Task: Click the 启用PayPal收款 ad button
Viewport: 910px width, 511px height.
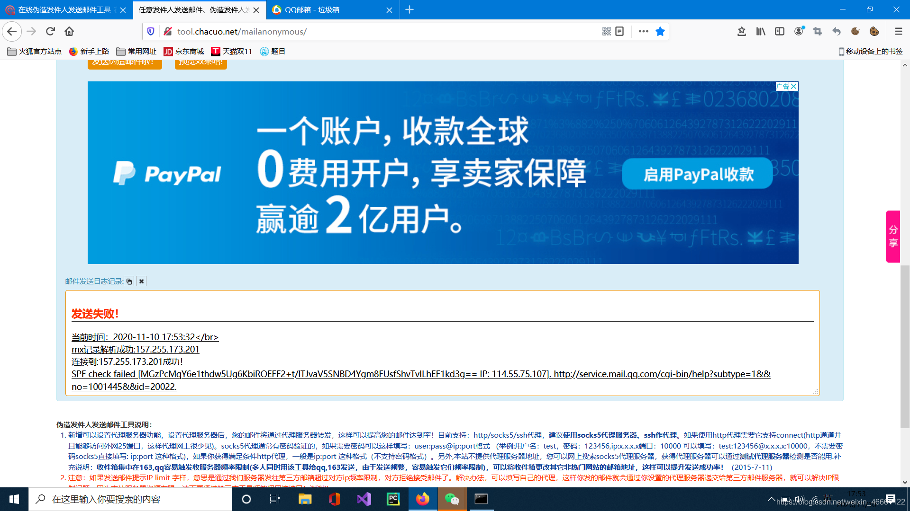Action: pos(698,174)
